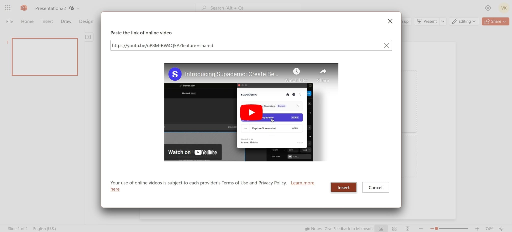Click Insert to add the video
The height and width of the screenshot is (232, 512).
tap(343, 187)
